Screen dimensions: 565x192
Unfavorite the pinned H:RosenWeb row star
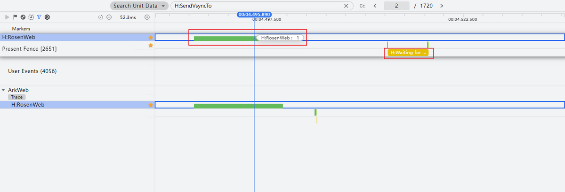[x=151, y=37]
